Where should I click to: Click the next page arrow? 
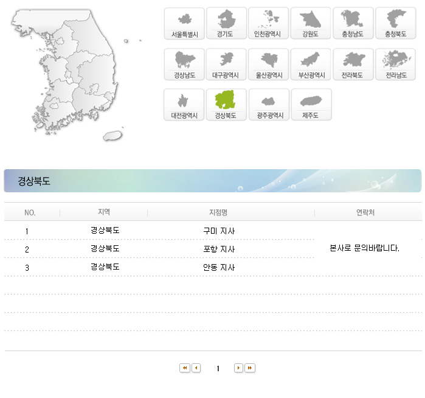pyautogui.click(x=238, y=368)
